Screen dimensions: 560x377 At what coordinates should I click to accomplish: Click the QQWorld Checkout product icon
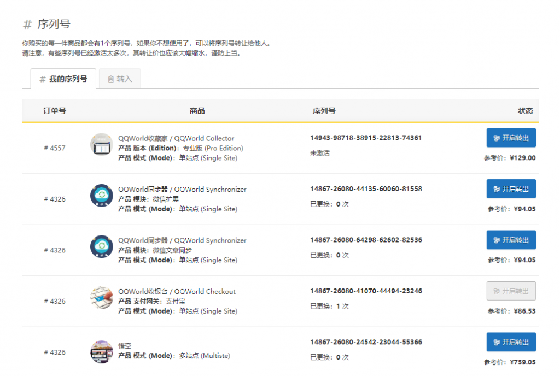pos(101,297)
